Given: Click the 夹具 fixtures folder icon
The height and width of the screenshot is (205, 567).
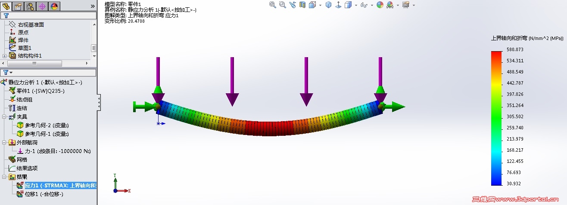Looking at the screenshot, I should click(12, 116).
